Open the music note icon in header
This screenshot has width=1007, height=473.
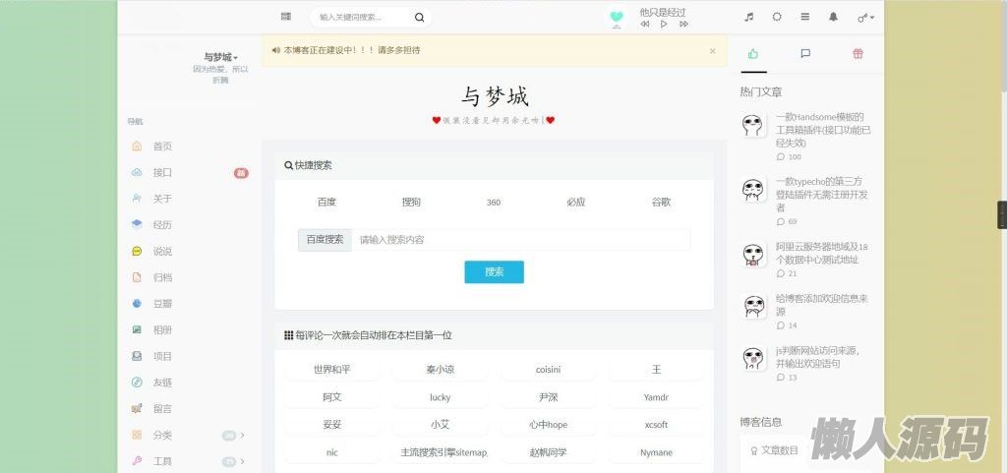748,18
